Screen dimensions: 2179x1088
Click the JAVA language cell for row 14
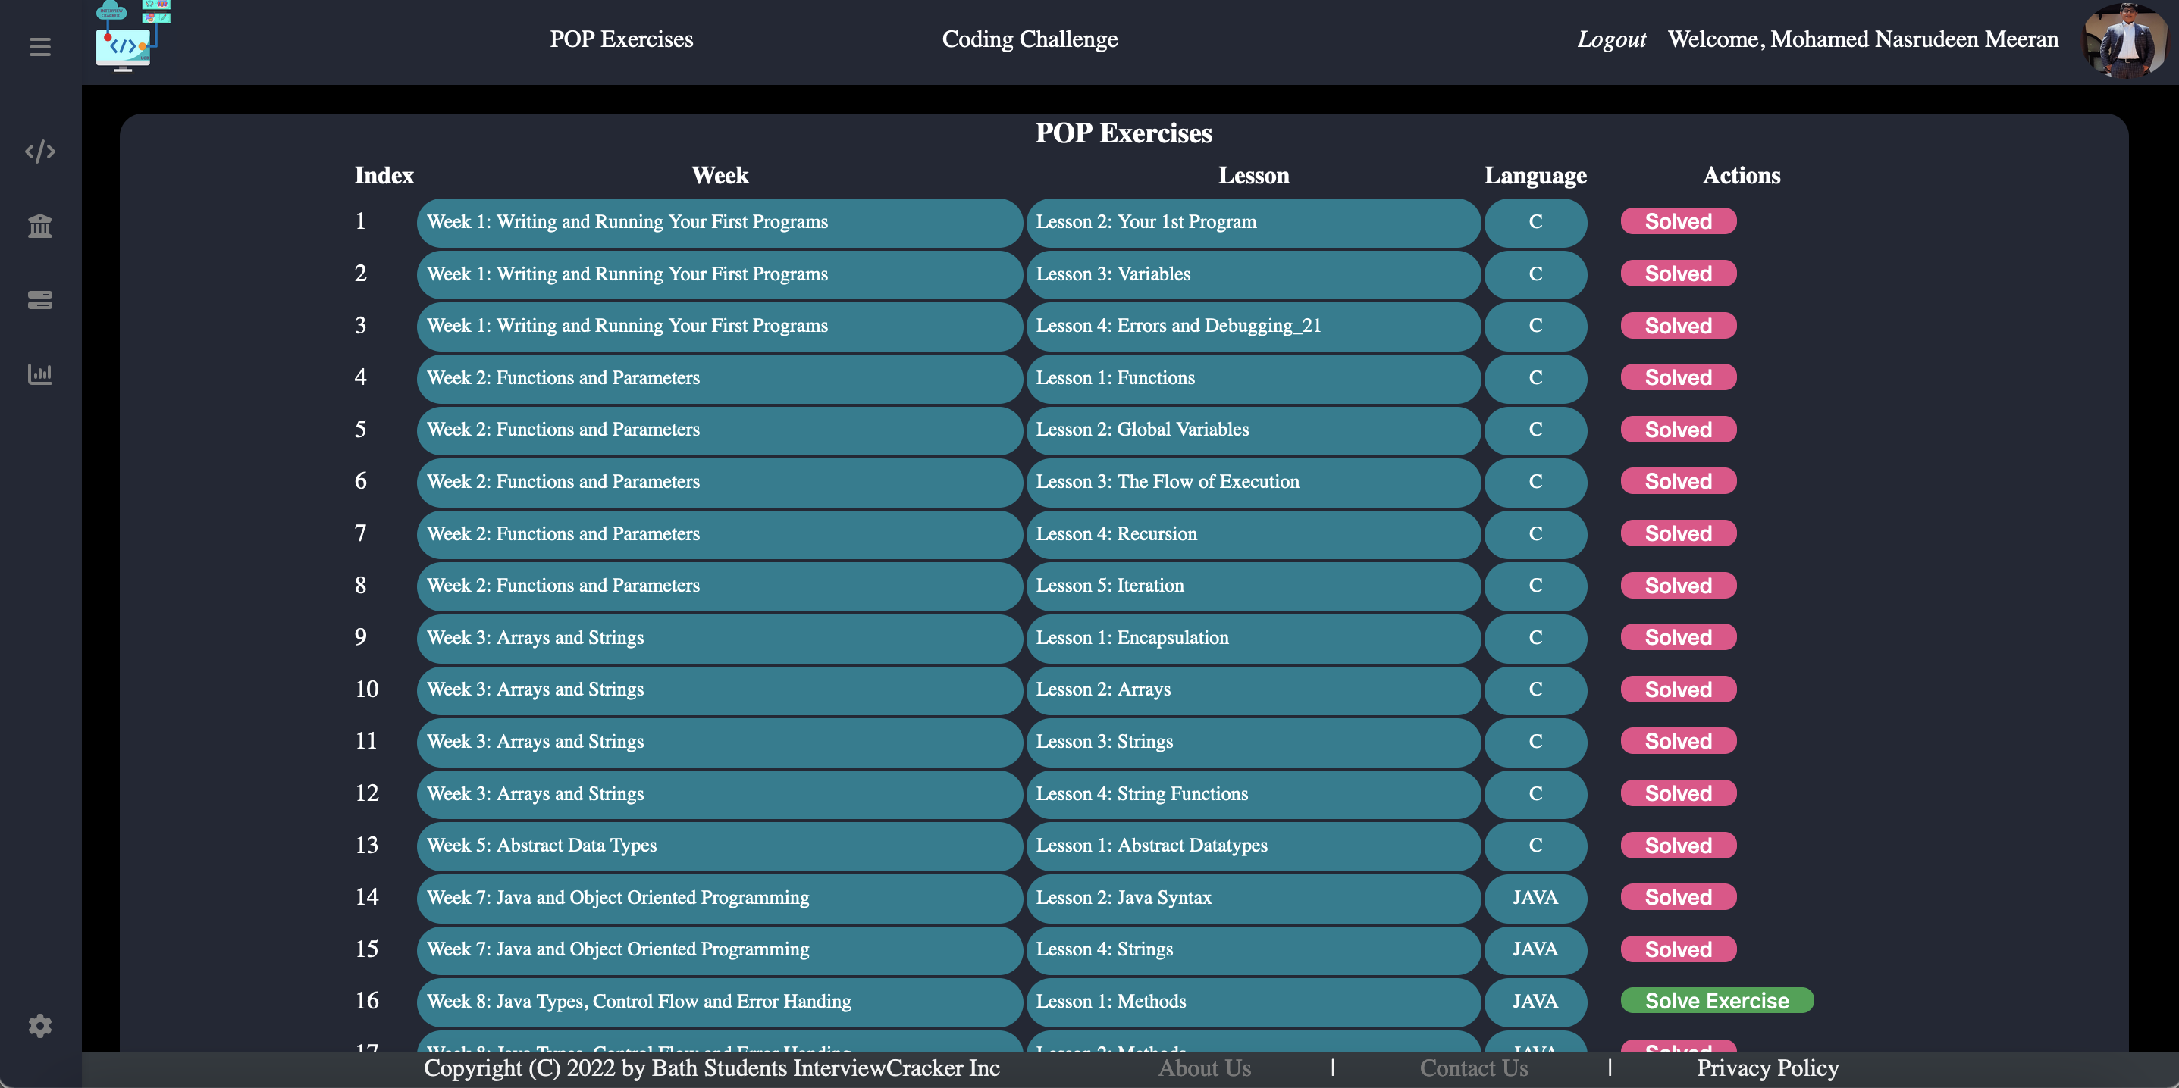coord(1535,897)
